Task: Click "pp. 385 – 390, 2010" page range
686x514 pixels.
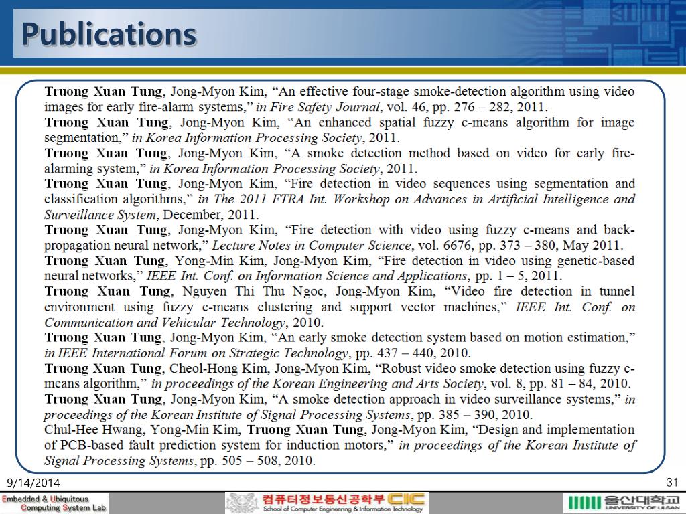Action: [x=475, y=415]
